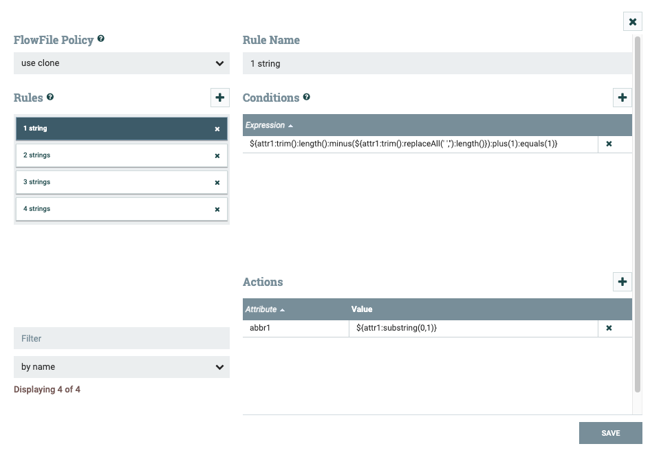Sort conditions by Expression column header
The image size is (650, 455).
[x=266, y=125]
